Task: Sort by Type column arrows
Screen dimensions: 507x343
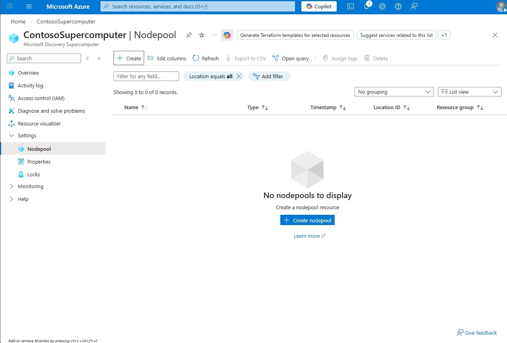Action: pos(265,108)
